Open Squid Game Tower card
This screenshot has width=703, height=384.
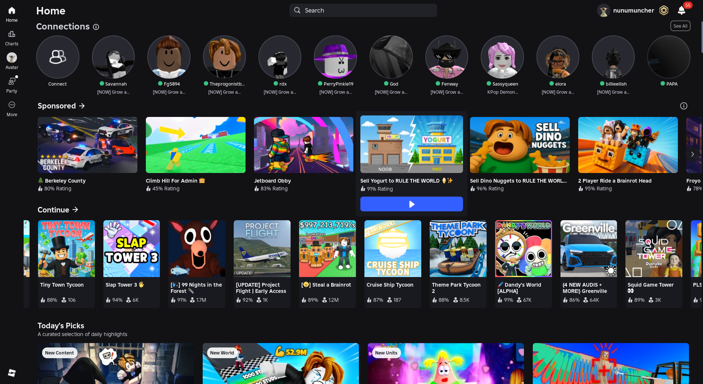click(654, 264)
